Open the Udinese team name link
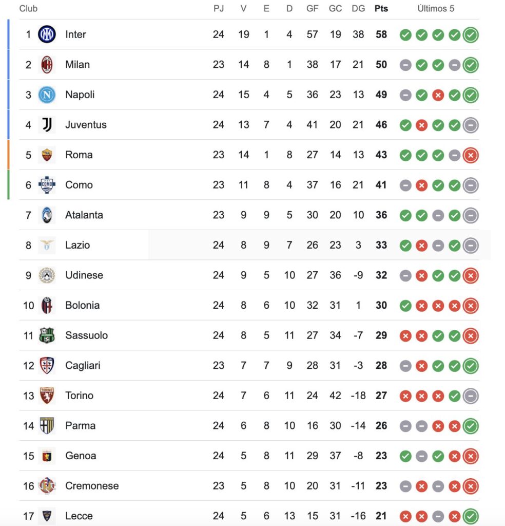This screenshot has width=505, height=526. [x=84, y=275]
